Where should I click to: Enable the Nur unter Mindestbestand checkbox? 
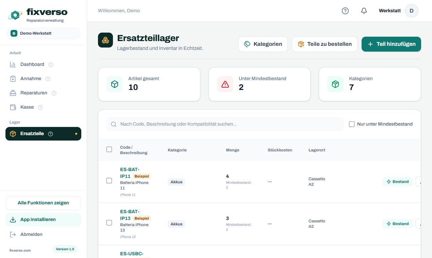pyautogui.click(x=352, y=124)
